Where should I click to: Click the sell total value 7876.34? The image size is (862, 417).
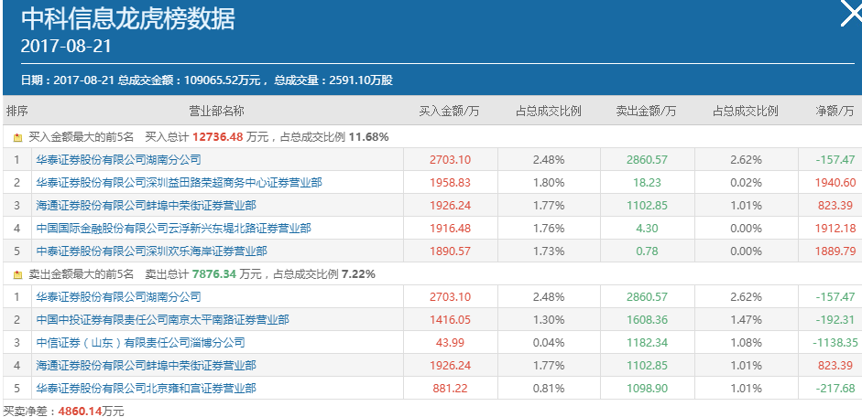(215, 273)
